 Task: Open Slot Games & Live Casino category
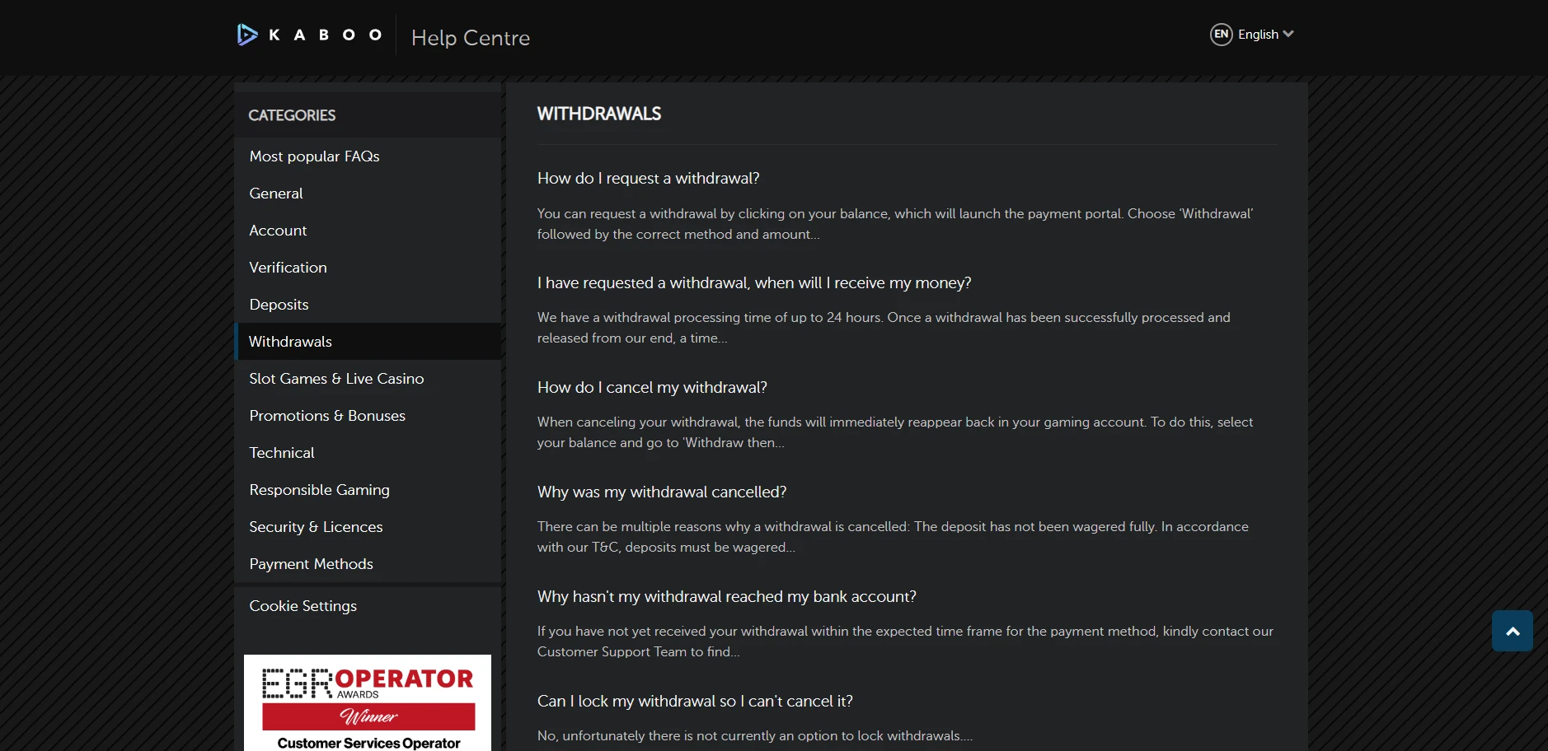click(368, 379)
